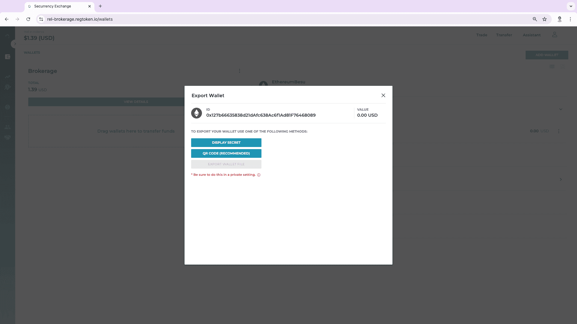
Task: Open the Wallets sidebar icon
Action: click(8, 57)
